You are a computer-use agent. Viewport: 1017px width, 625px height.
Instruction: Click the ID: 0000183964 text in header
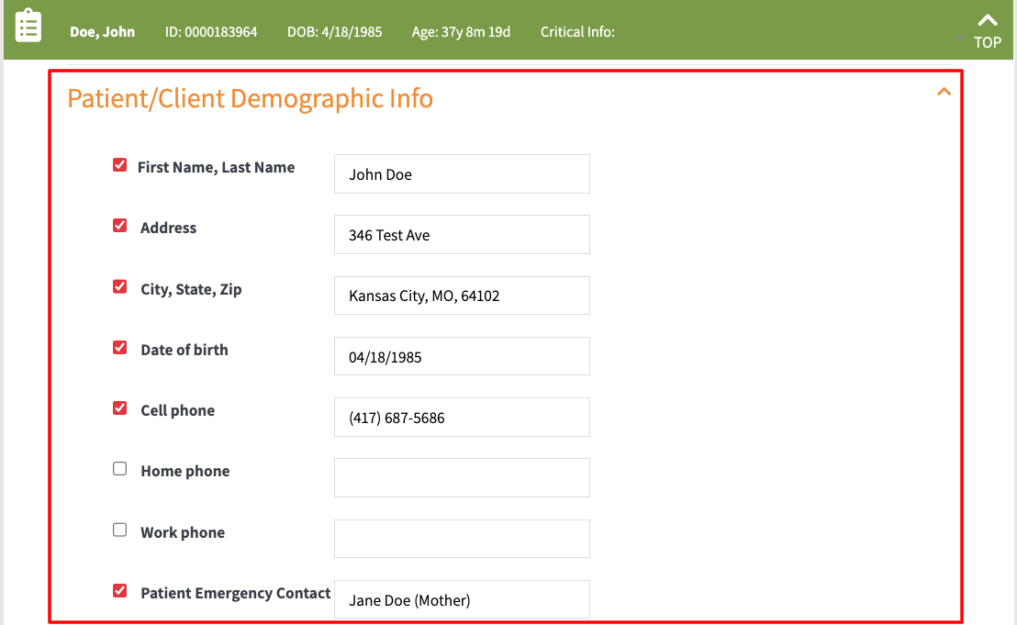[x=211, y=32]
